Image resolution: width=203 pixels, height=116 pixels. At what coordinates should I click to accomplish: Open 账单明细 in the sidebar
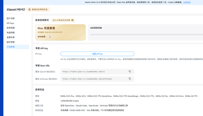[11, 28]
